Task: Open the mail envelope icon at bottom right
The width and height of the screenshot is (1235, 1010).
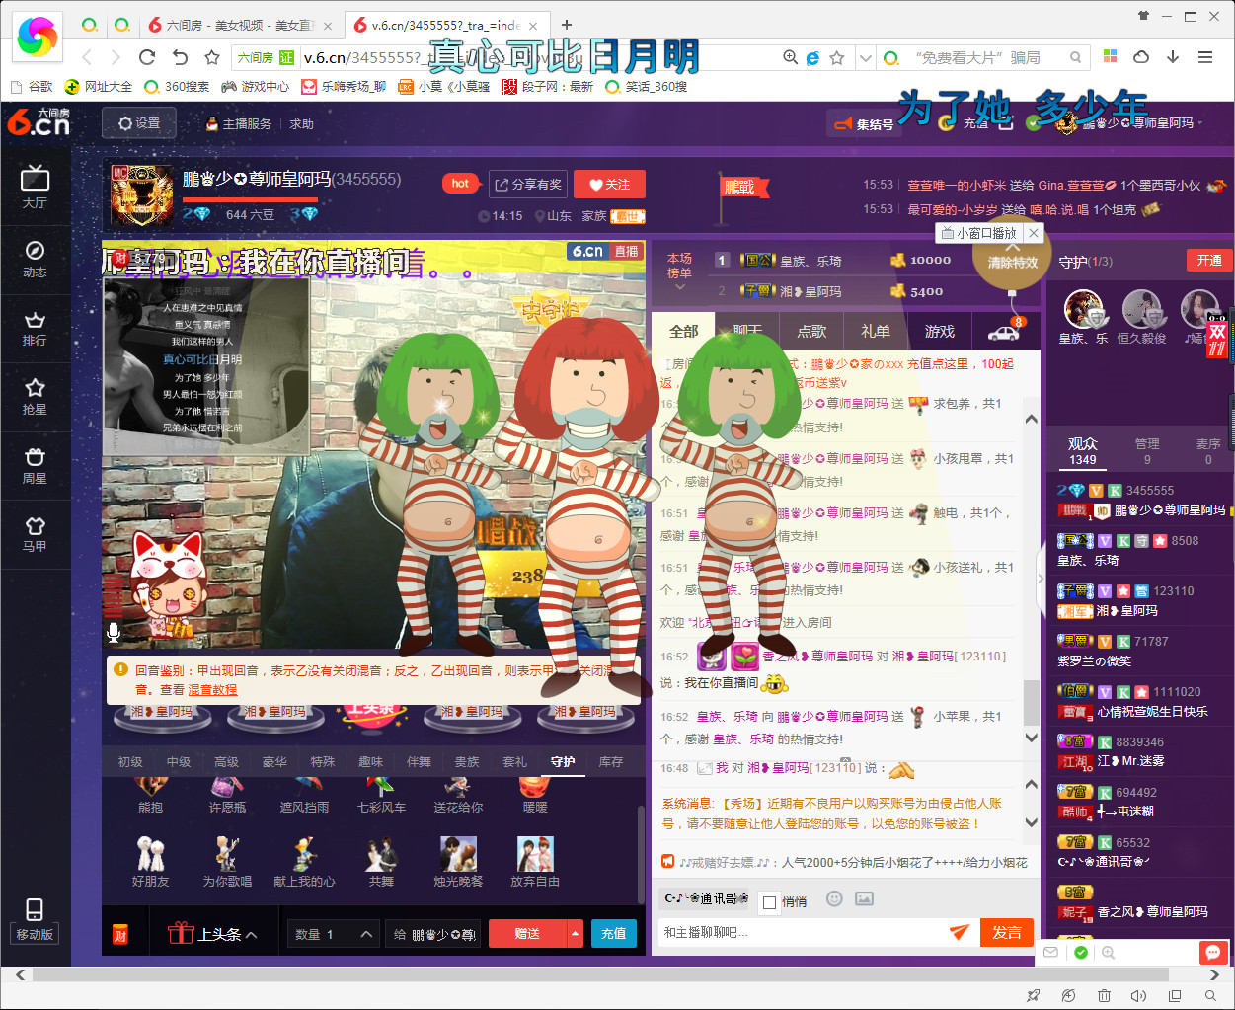Action: coord(1050,953)
